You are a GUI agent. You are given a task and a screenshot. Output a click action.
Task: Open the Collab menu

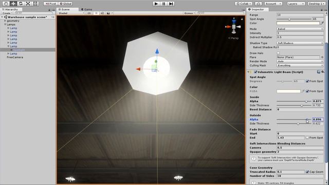244,4
